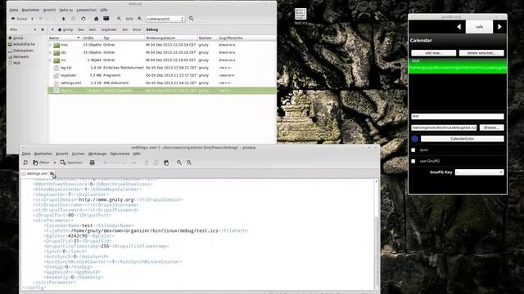
Task: Go up one folder with the up arrow
Action: 64,19
